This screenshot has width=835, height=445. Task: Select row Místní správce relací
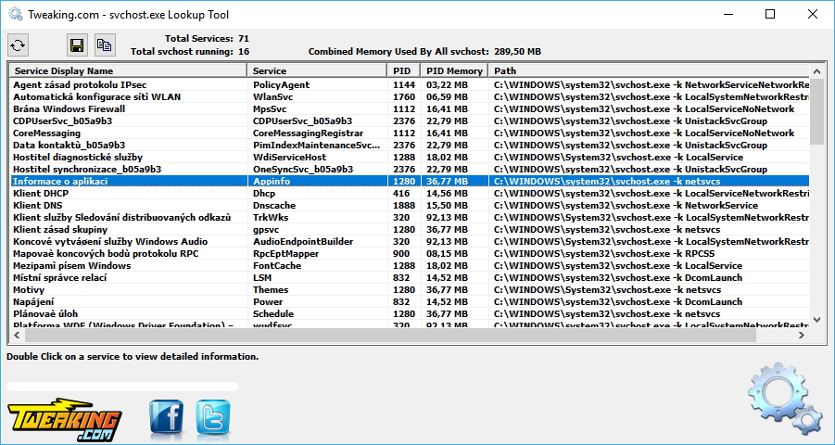click(410, 277)
